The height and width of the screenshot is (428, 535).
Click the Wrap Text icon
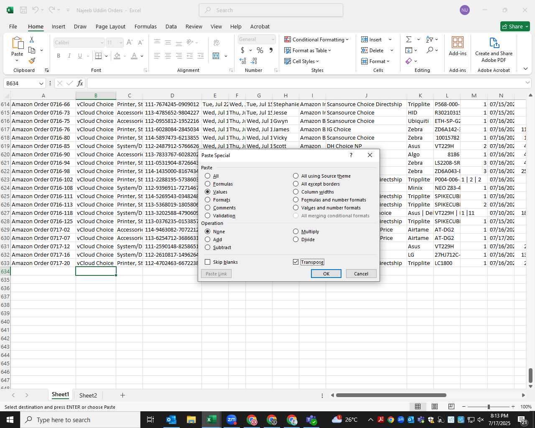tap(217, 42)
